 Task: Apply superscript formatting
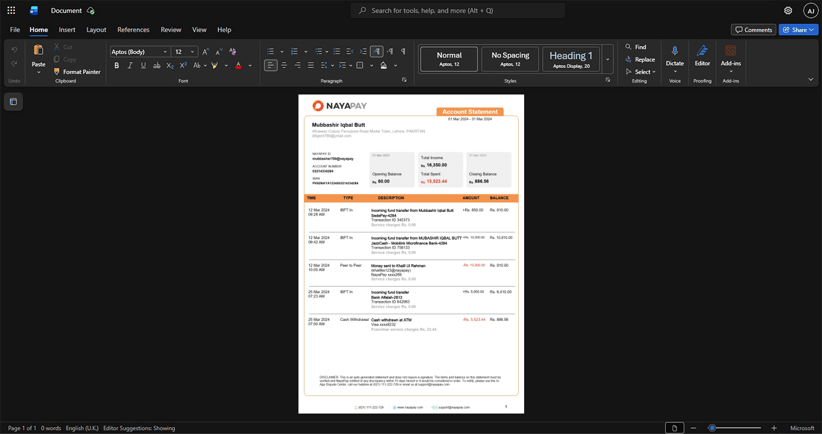[x=183, y=66]
